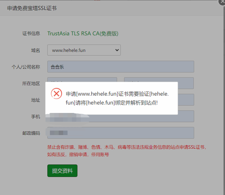Image resolution: width=225 pixels, height=195 pixels.
Task: Click the red error X icon
Action: click(x=57, y=93)
